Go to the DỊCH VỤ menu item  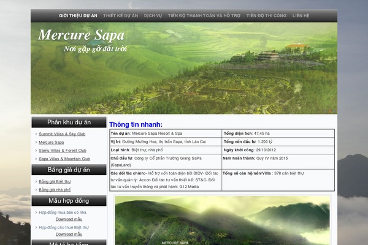pyautogui.click(x=153, y=16)
